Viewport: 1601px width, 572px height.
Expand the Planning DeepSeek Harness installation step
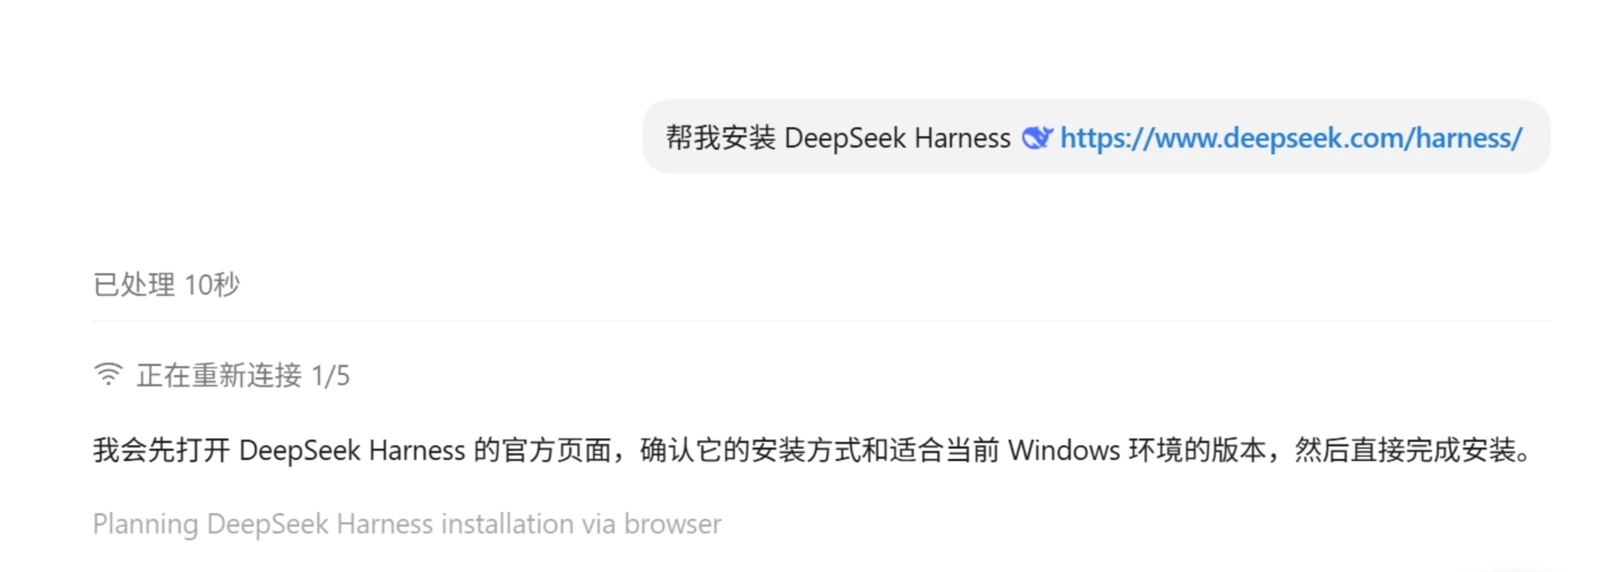[x=407, y=524]
